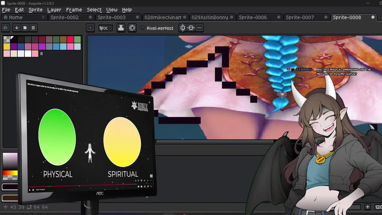Select the yellow palette swatch

[6, 47]
